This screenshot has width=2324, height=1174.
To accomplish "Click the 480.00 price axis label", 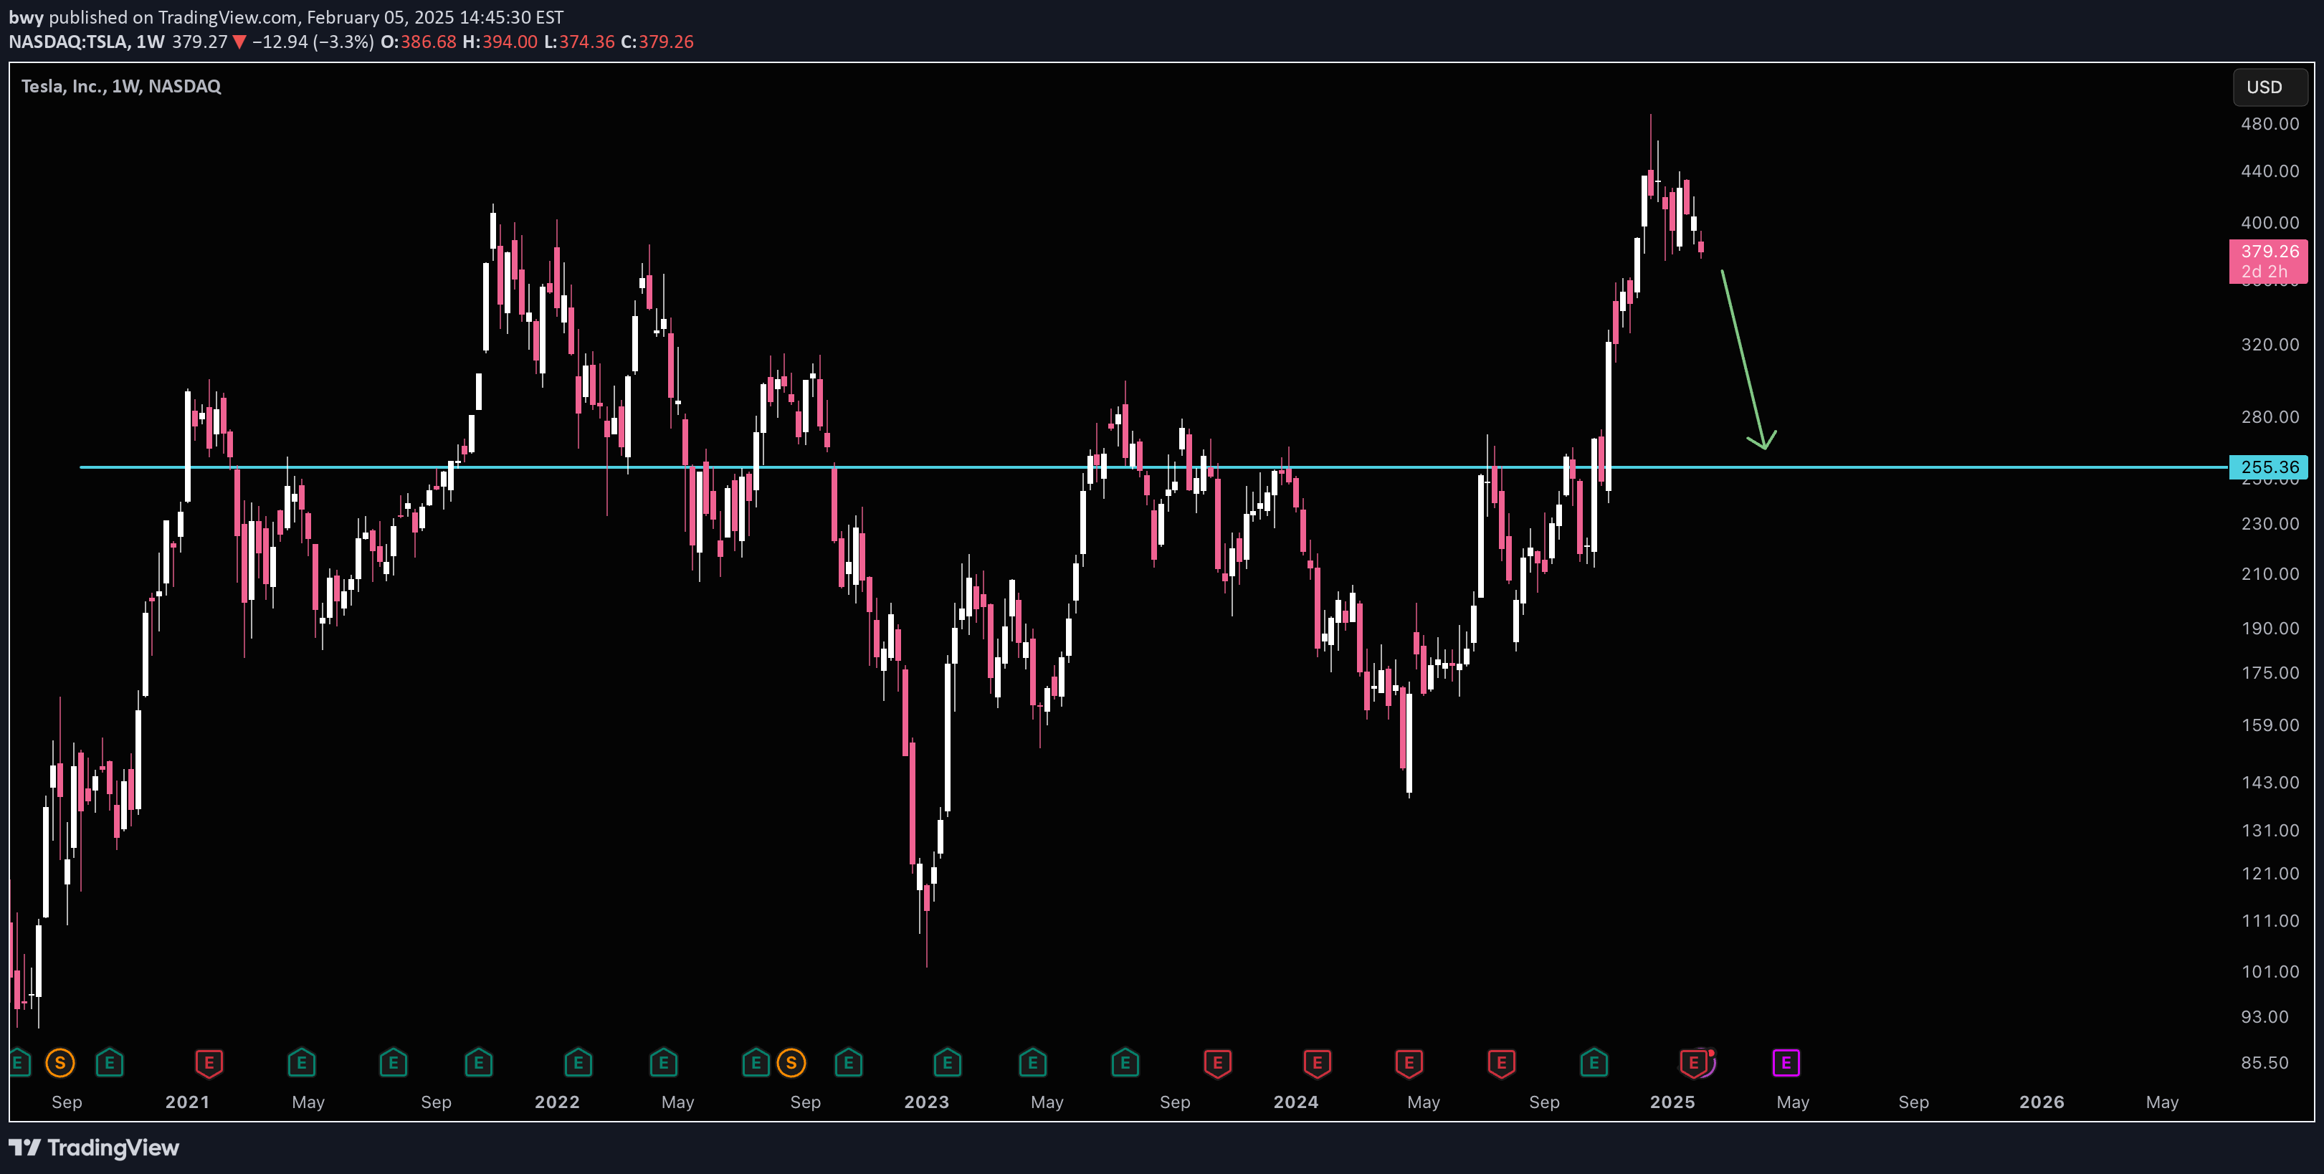I will 2270,123.
